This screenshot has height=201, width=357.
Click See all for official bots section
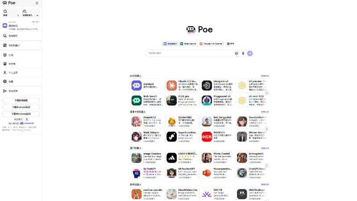coord(265,76)
